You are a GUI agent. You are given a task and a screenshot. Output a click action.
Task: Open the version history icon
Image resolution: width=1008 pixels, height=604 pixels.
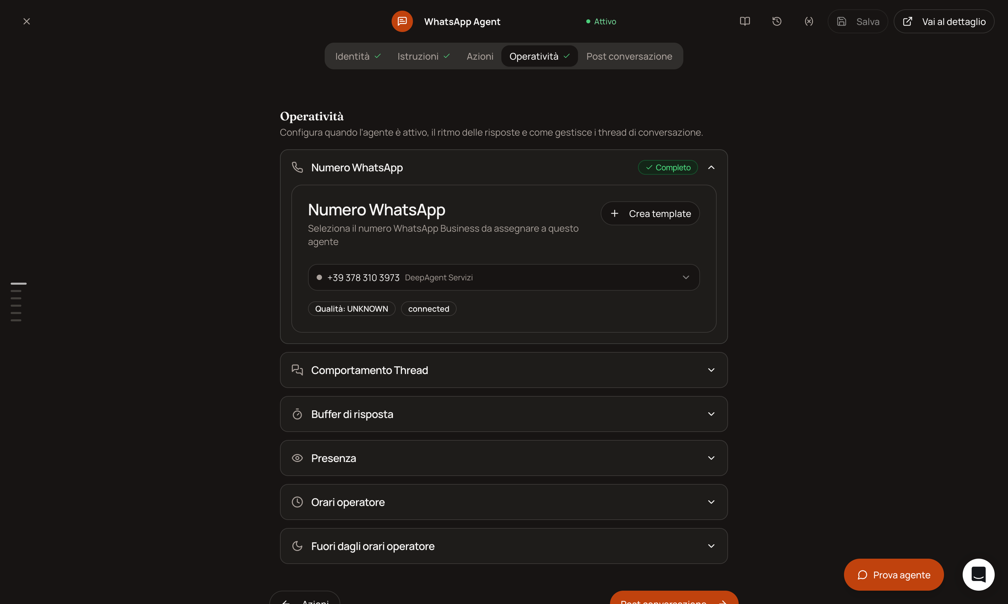point(776,21)
